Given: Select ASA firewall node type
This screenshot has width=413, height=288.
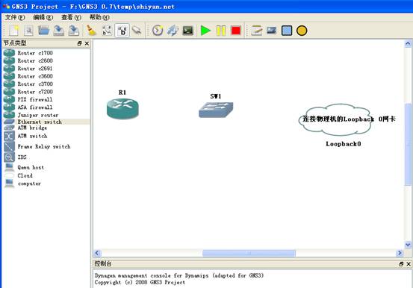Looking at the screenshot, I should pos(46,107).
